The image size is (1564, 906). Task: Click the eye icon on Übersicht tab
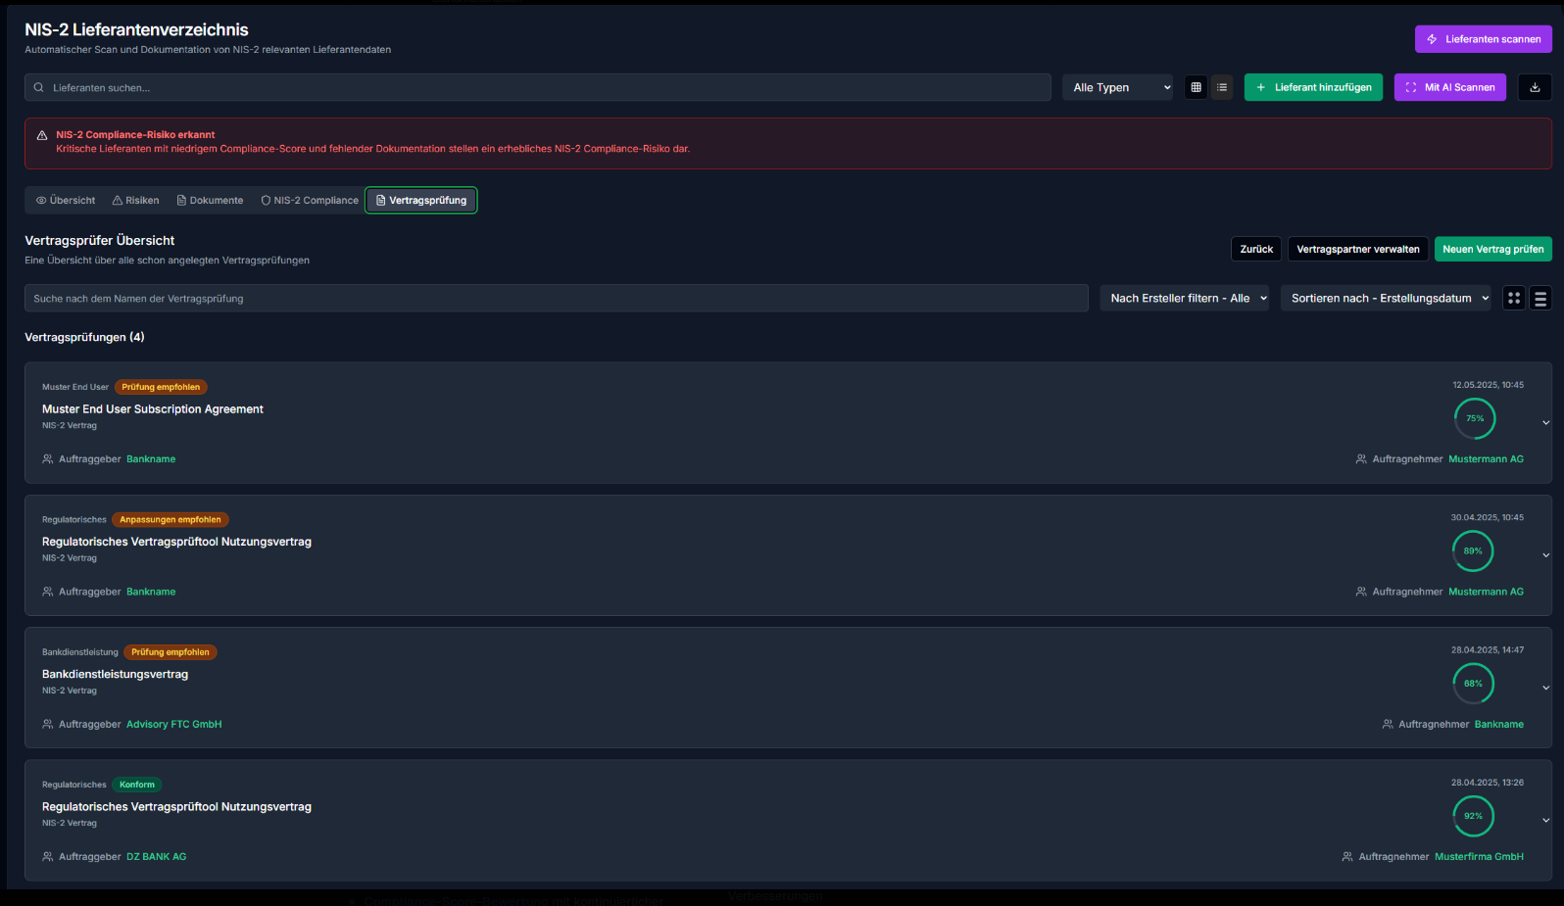pyautogui.click(x=41, y=200)
